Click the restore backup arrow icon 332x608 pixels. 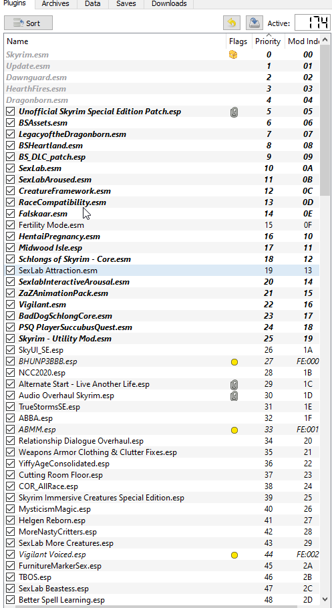pos(232,23)
